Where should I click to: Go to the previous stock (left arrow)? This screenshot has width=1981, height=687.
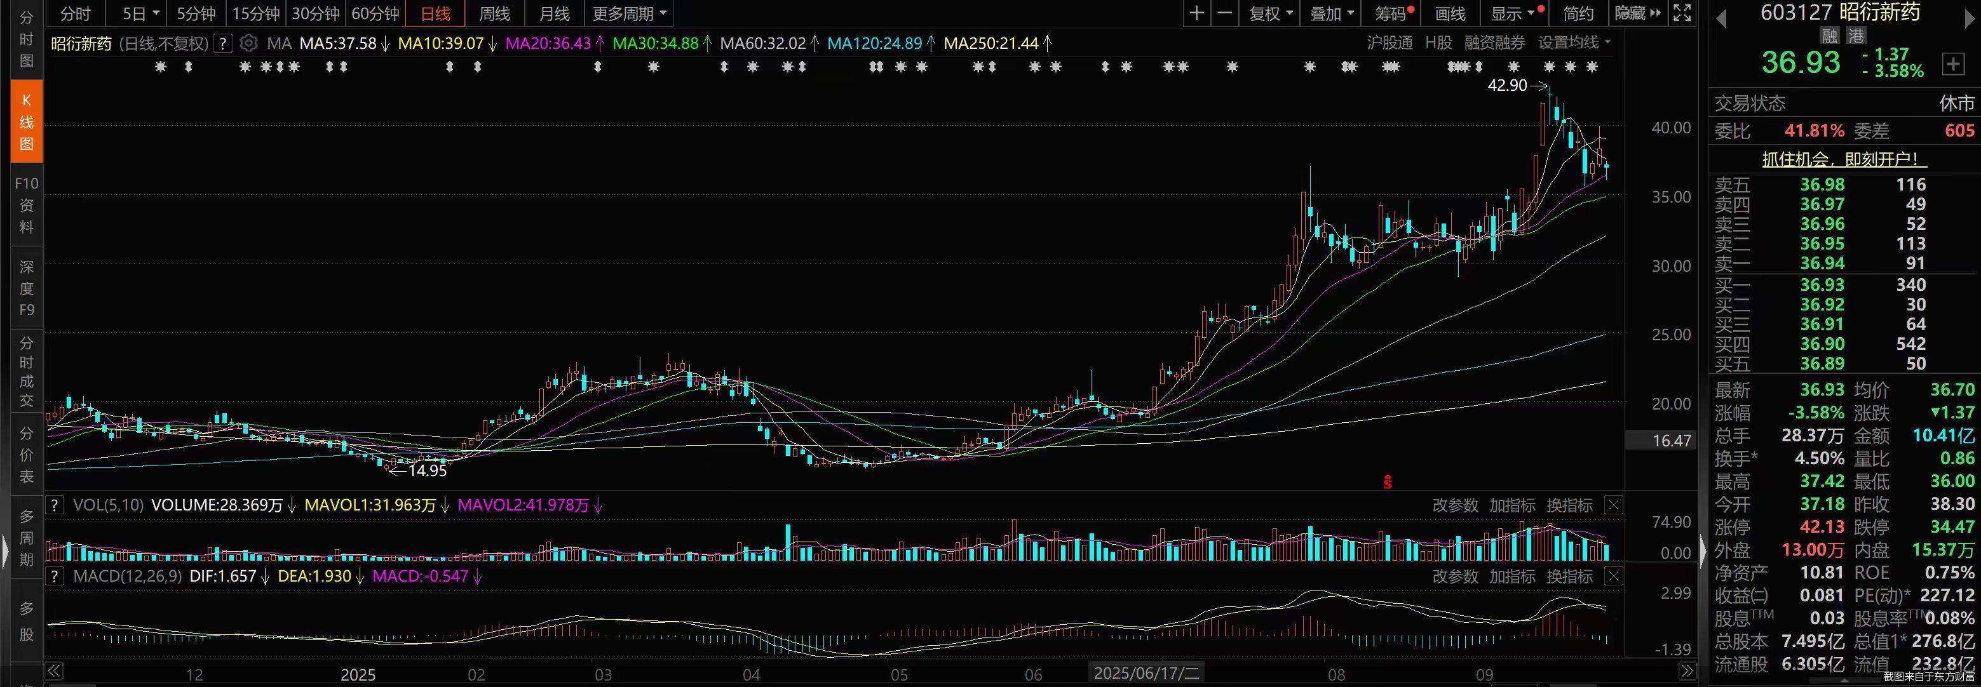click(x=1721, y=18)
